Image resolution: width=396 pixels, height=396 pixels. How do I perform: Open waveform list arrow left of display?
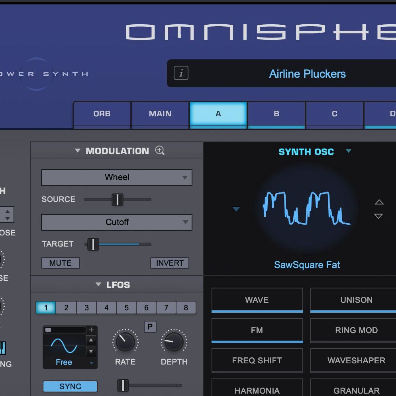coord(236,209)
